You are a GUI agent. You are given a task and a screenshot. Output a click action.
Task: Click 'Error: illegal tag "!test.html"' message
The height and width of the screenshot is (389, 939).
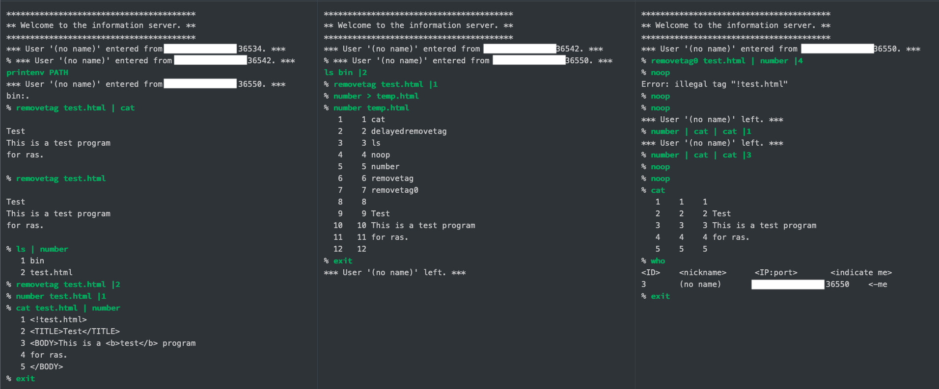point(715,84)
